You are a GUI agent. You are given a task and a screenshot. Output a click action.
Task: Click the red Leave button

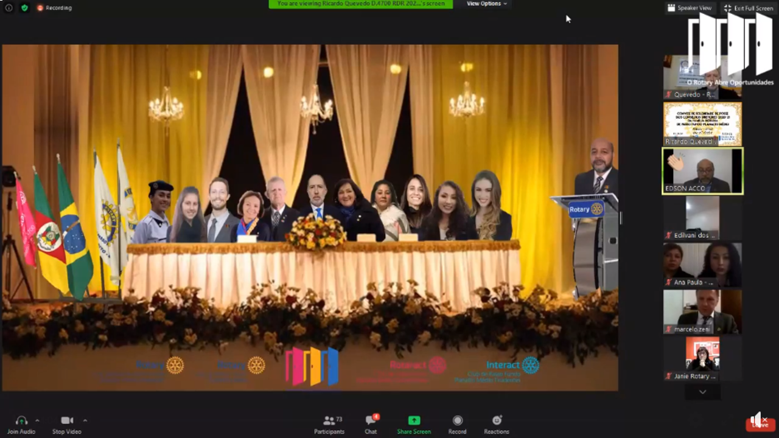(x=760, y=423)
